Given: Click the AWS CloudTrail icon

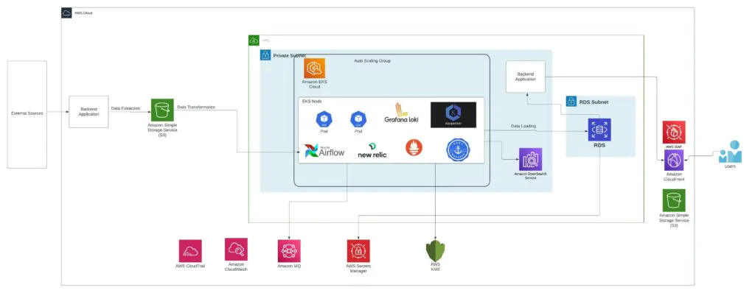Looking at the screenshot, I should [190, 250].
